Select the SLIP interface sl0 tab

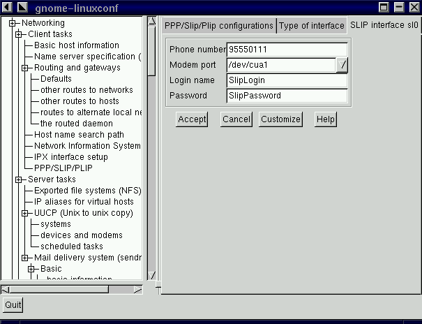click(384, 25)
